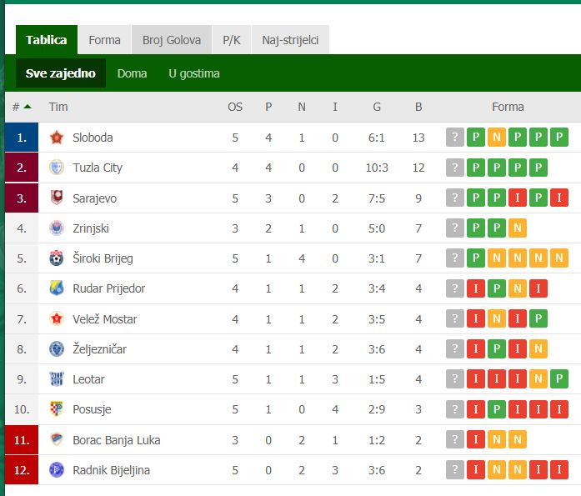Open the Naj-strijelci tab

click(290, 40)
